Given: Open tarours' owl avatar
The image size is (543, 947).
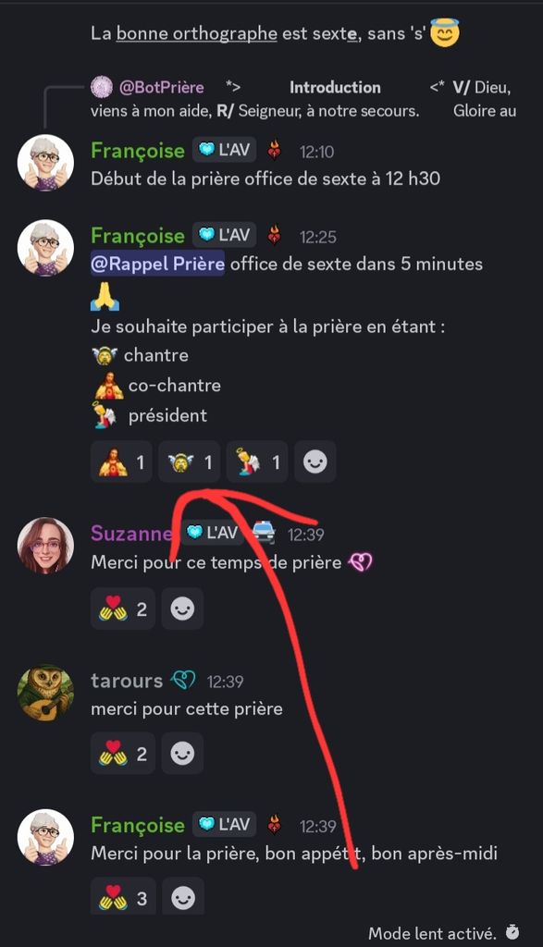Looking at the screenshot, I should coord(45,694).
